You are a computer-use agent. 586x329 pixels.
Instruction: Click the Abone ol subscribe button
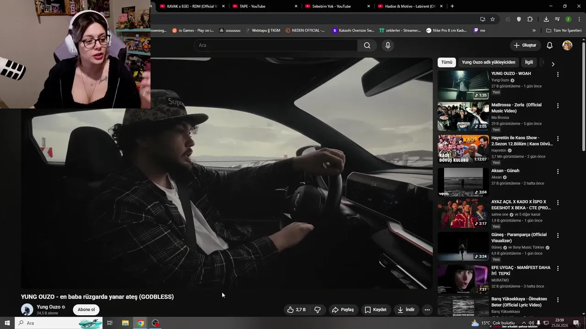click(86, 309)
